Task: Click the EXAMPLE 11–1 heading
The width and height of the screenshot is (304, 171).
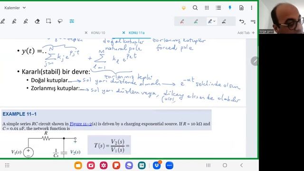Action: click(x=19, y=114)
